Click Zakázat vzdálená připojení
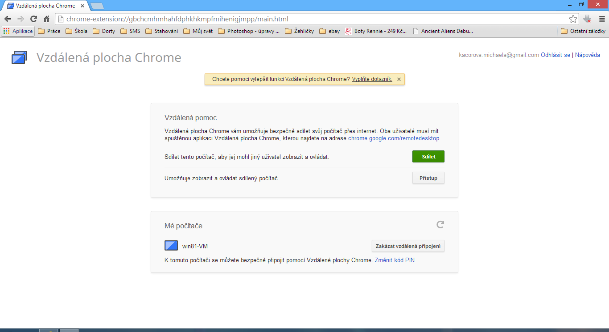The height and width of the screenshot is (332, 609). (407, 246)
